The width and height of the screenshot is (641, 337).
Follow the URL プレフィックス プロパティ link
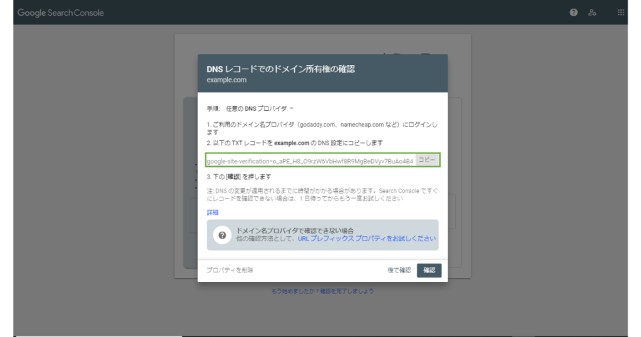pos(367,239)
